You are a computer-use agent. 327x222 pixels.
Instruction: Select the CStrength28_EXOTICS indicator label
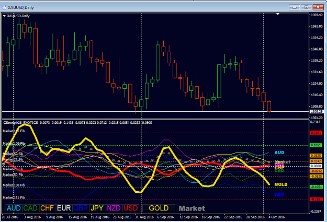tap(20, 123)
